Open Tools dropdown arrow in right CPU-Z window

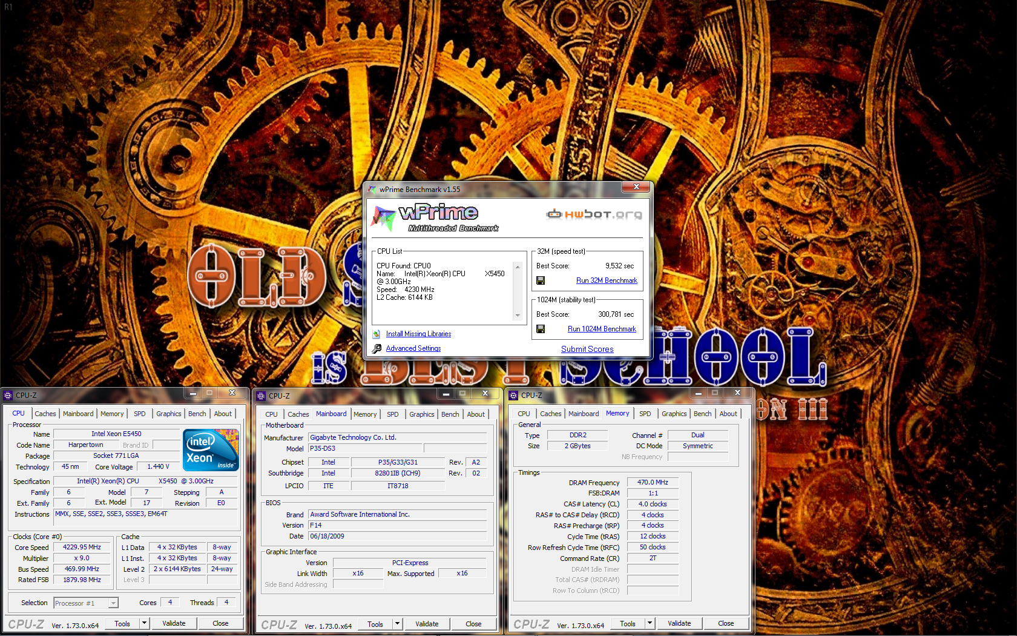(650, 623)
